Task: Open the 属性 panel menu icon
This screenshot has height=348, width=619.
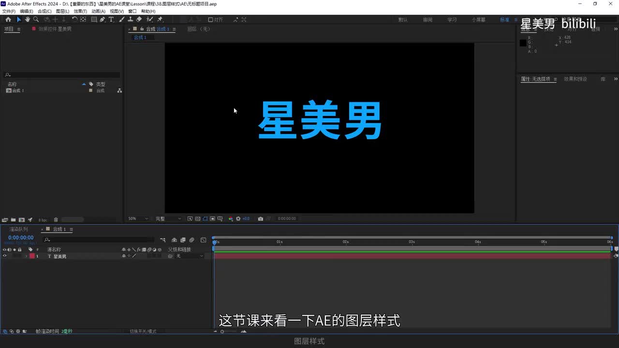Action: (555, 79)
